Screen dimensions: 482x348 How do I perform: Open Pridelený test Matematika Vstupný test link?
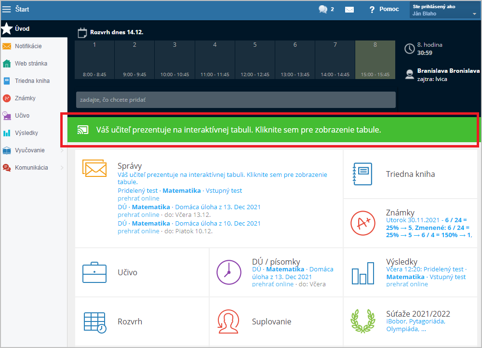coord(180,190)
